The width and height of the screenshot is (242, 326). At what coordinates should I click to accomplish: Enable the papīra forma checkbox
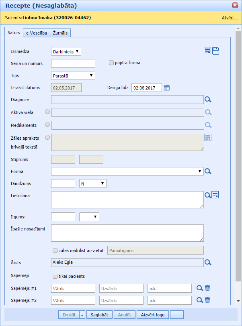tap(111, 63)
